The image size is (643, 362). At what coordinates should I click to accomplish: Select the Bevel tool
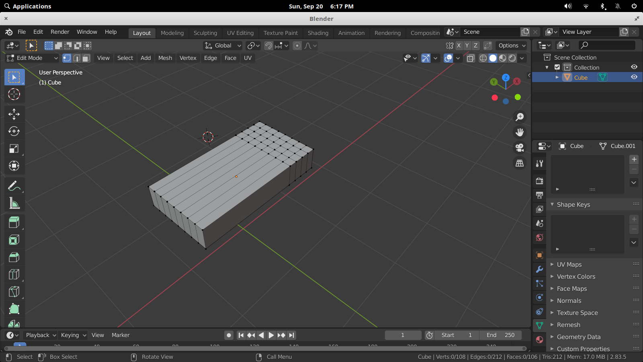tap(14, 257)
